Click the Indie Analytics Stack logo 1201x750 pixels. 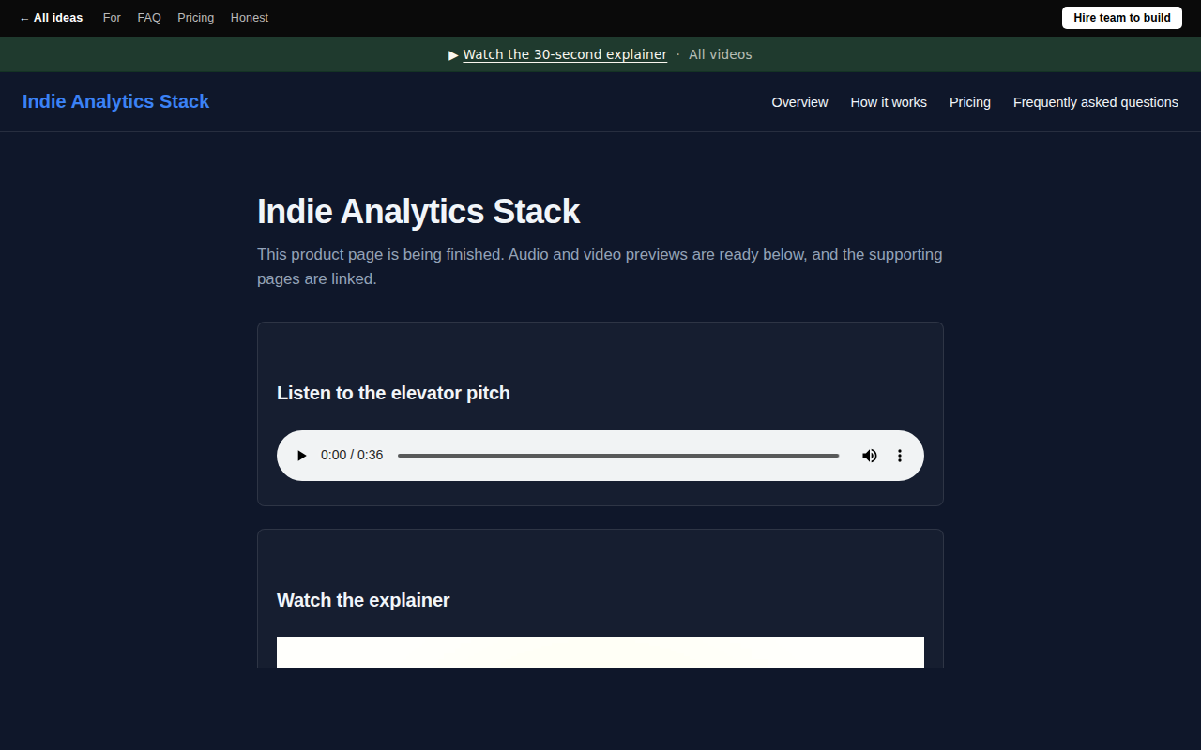[x=116, y=101]
